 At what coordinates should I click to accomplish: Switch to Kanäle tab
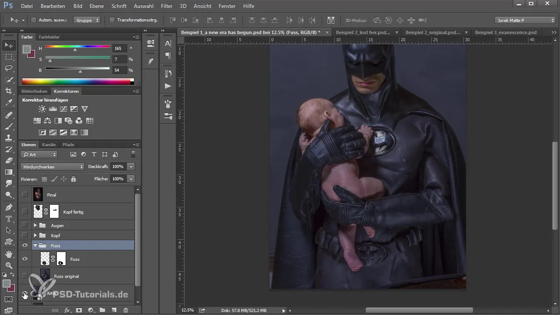49,145
